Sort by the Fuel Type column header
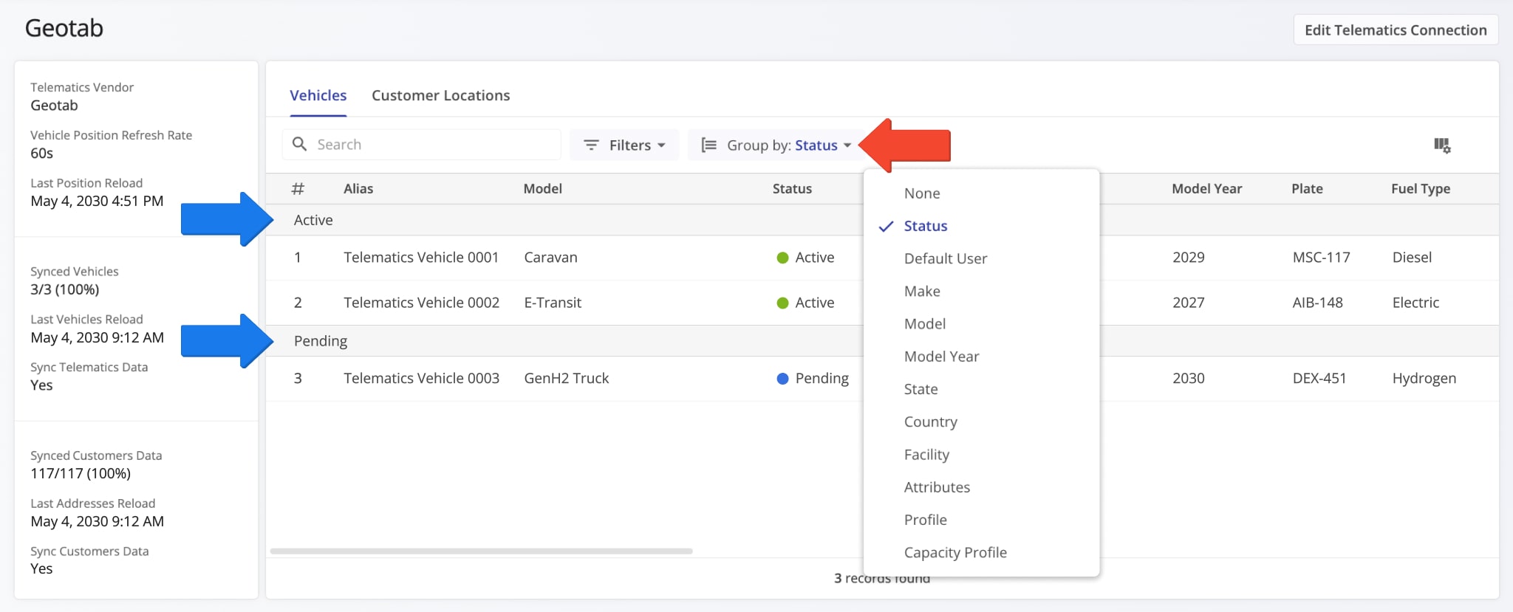The height and width of the screenshot is (612, 1513). tap(1421, 189)
